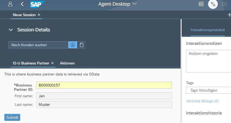The image size is (231, 123).
Task: Select the Interaktionsprotokoll tab
Action: pos(208,30)
